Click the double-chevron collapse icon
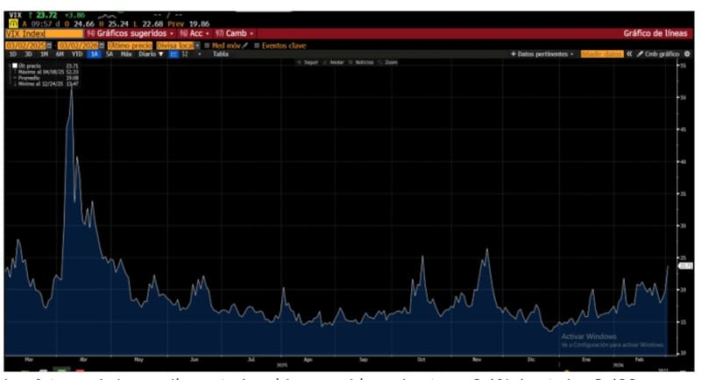This screenshot has width=701, height=380. pyautogui.click(x=629, y=53)
